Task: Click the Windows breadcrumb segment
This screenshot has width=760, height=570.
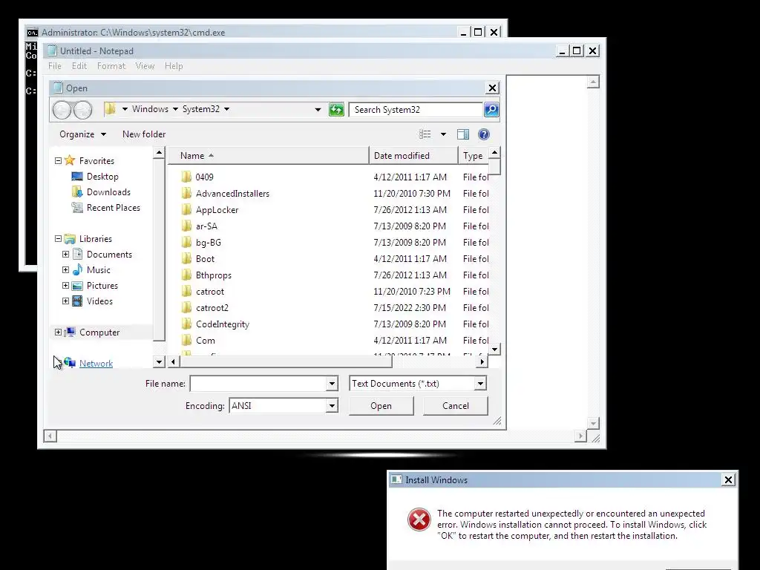Action: 150,109
